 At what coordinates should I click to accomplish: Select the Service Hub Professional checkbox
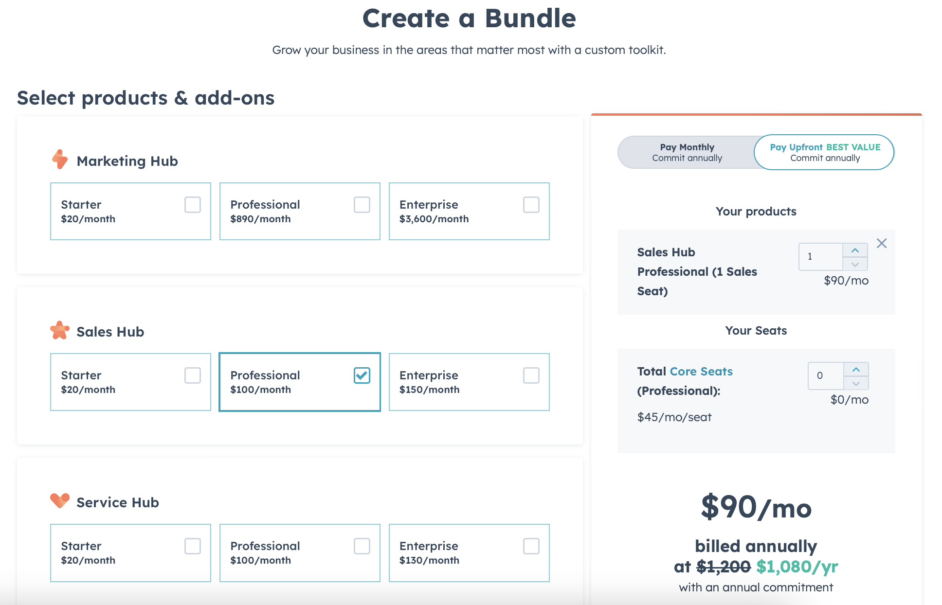click(362, 546)
